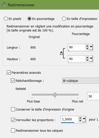
Task: Check Redimensionner tous les calques
Action: coord(13,130)
